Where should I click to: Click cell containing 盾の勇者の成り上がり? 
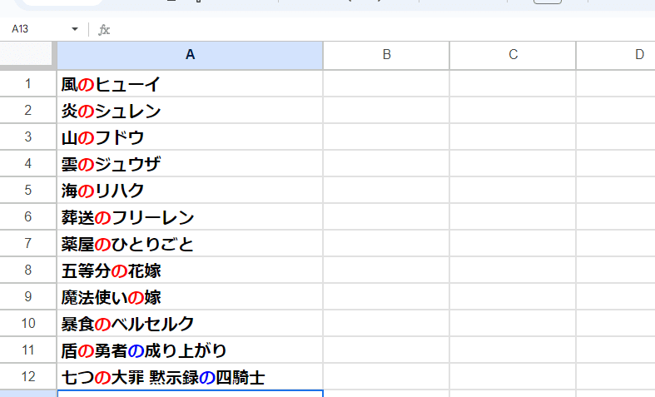tap(190, 350)
